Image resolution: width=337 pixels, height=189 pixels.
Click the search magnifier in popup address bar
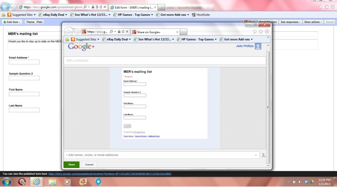tap(111, 32)
